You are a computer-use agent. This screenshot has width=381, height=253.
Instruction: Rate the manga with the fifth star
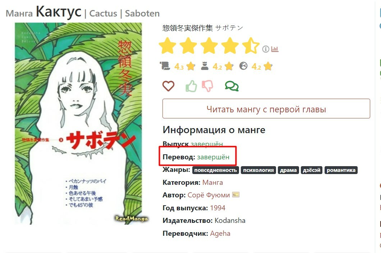pyautogui.click(x=251, y=46)
